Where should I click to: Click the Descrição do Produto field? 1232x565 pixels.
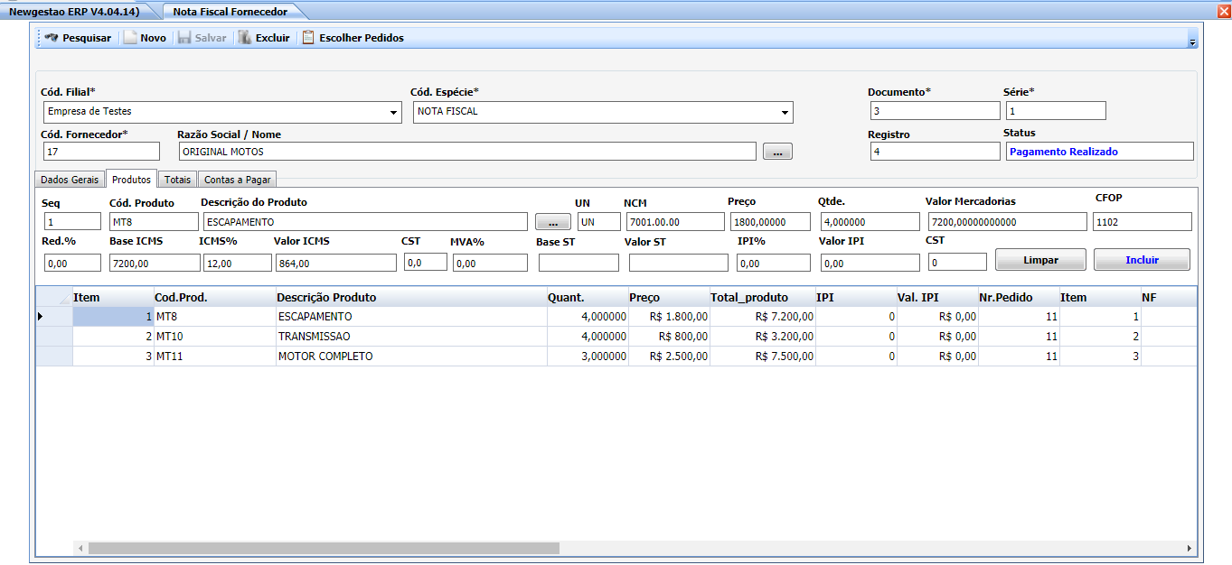pyautogui.click(x=365, y=221)
